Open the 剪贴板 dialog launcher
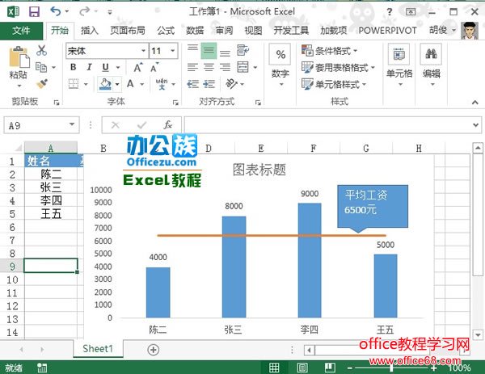This screenshot has height=374, width=485. (57, 103)
